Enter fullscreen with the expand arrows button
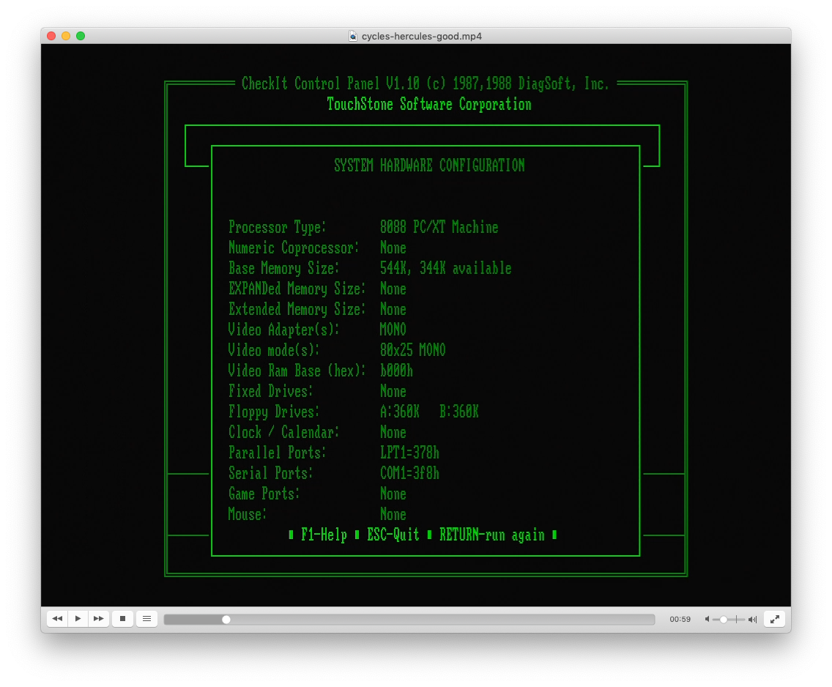This screenshot has width=832, height=687. coord(775,619)
